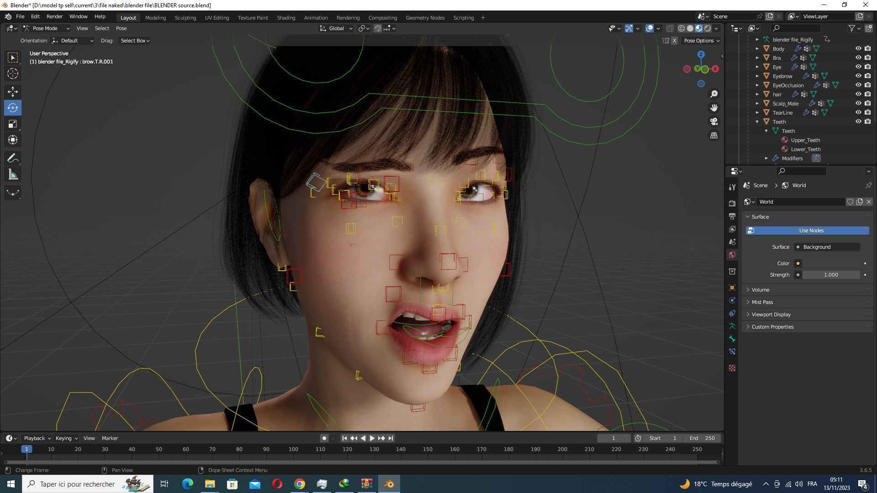Open the File menu
The width and height of the screenshot is (877, 493).
pos(20,16)
